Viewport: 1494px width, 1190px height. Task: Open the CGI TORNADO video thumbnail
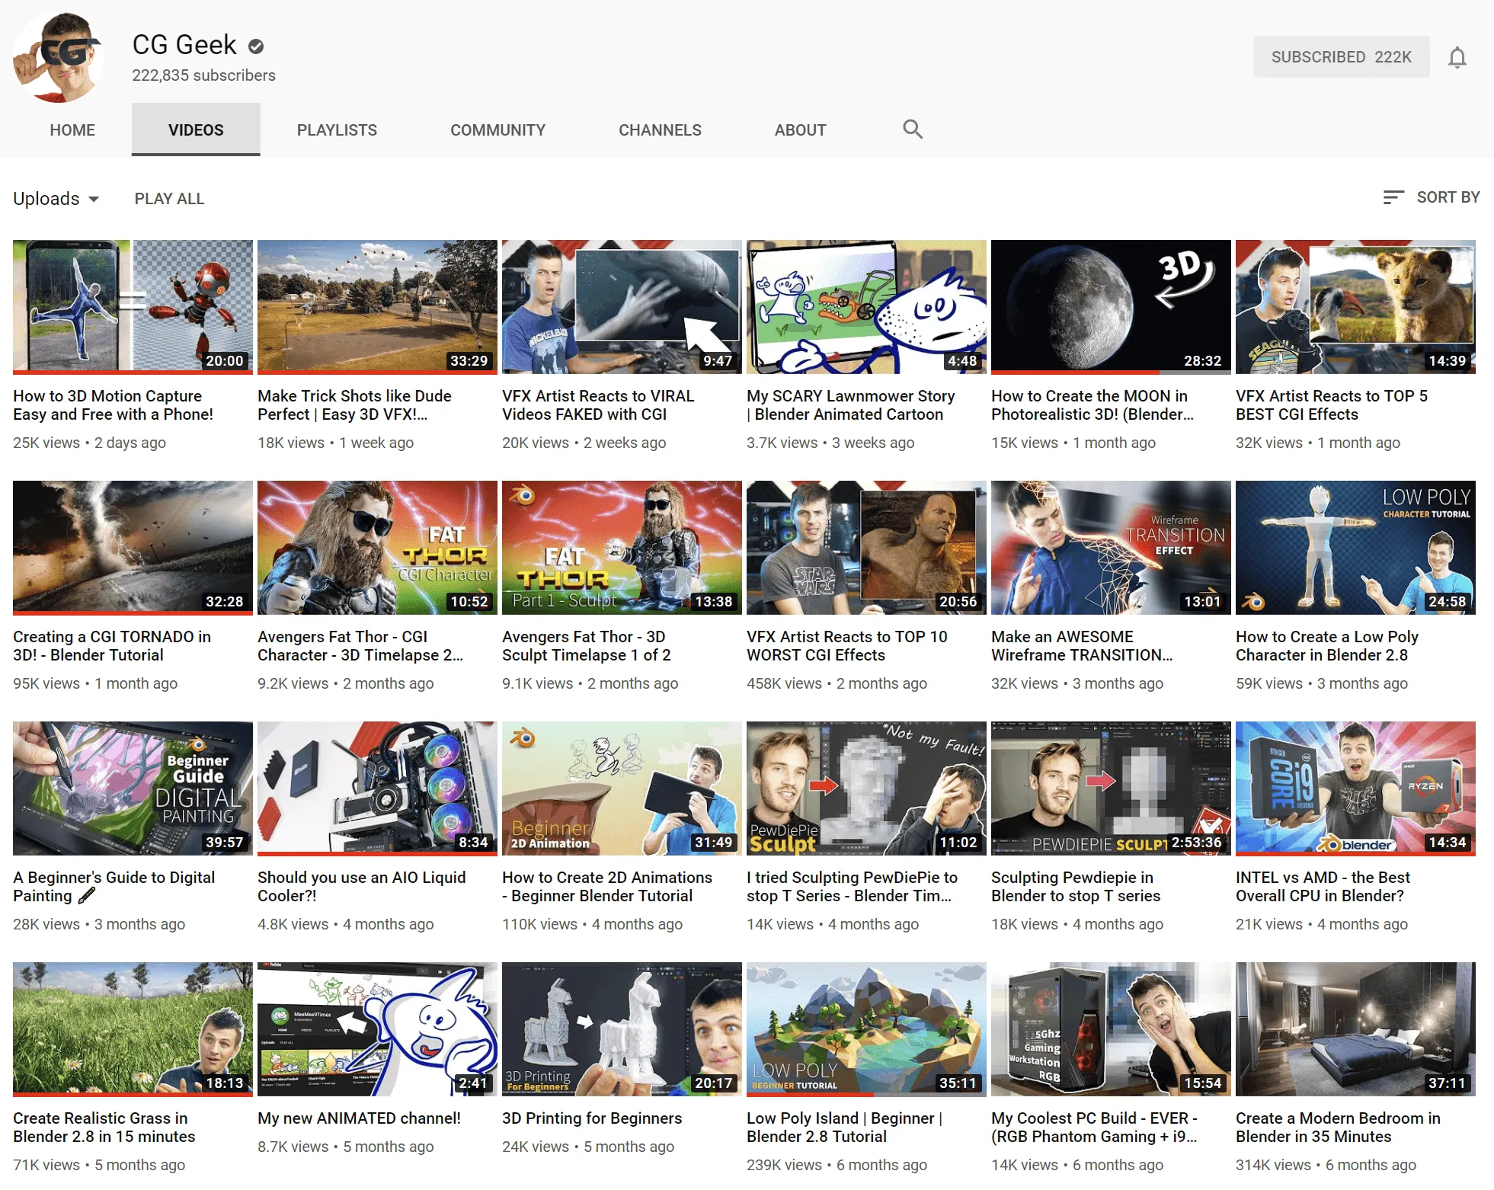(133, 547)
